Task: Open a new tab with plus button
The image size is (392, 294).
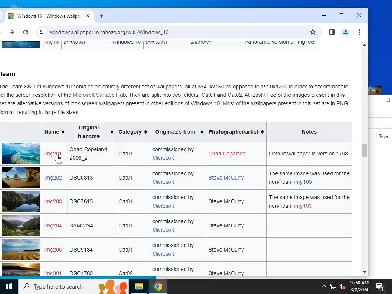Action: [x=101, y=16]
